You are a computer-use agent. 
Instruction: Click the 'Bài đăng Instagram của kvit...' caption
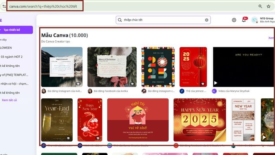pos(65,91)
